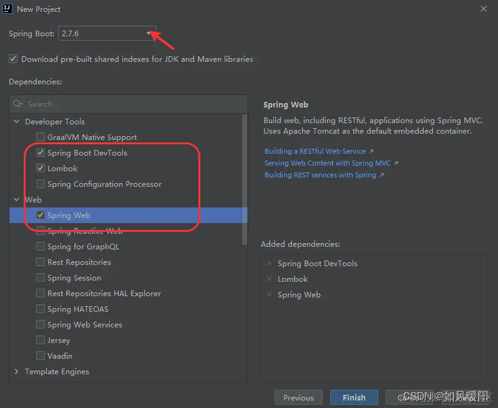Remove Lombok from added dependencies
Screen dimensions: 498x408
pos(270,279)
